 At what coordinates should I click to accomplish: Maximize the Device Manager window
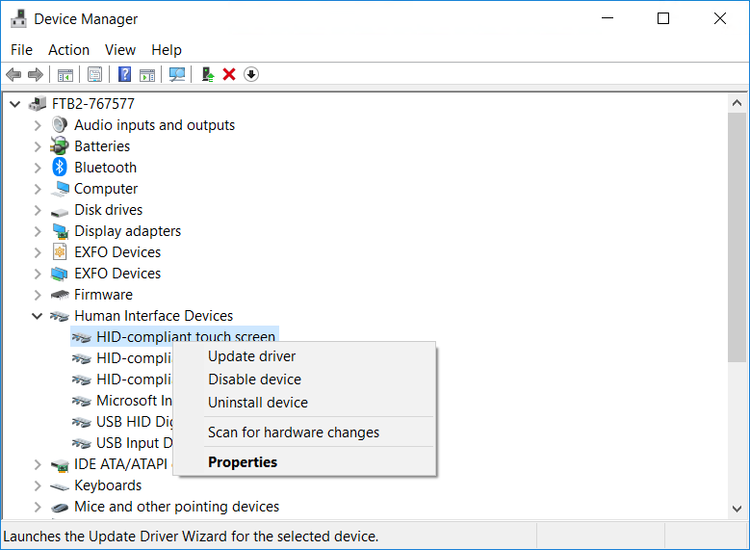pyautogui.click(x=663, y=18)
